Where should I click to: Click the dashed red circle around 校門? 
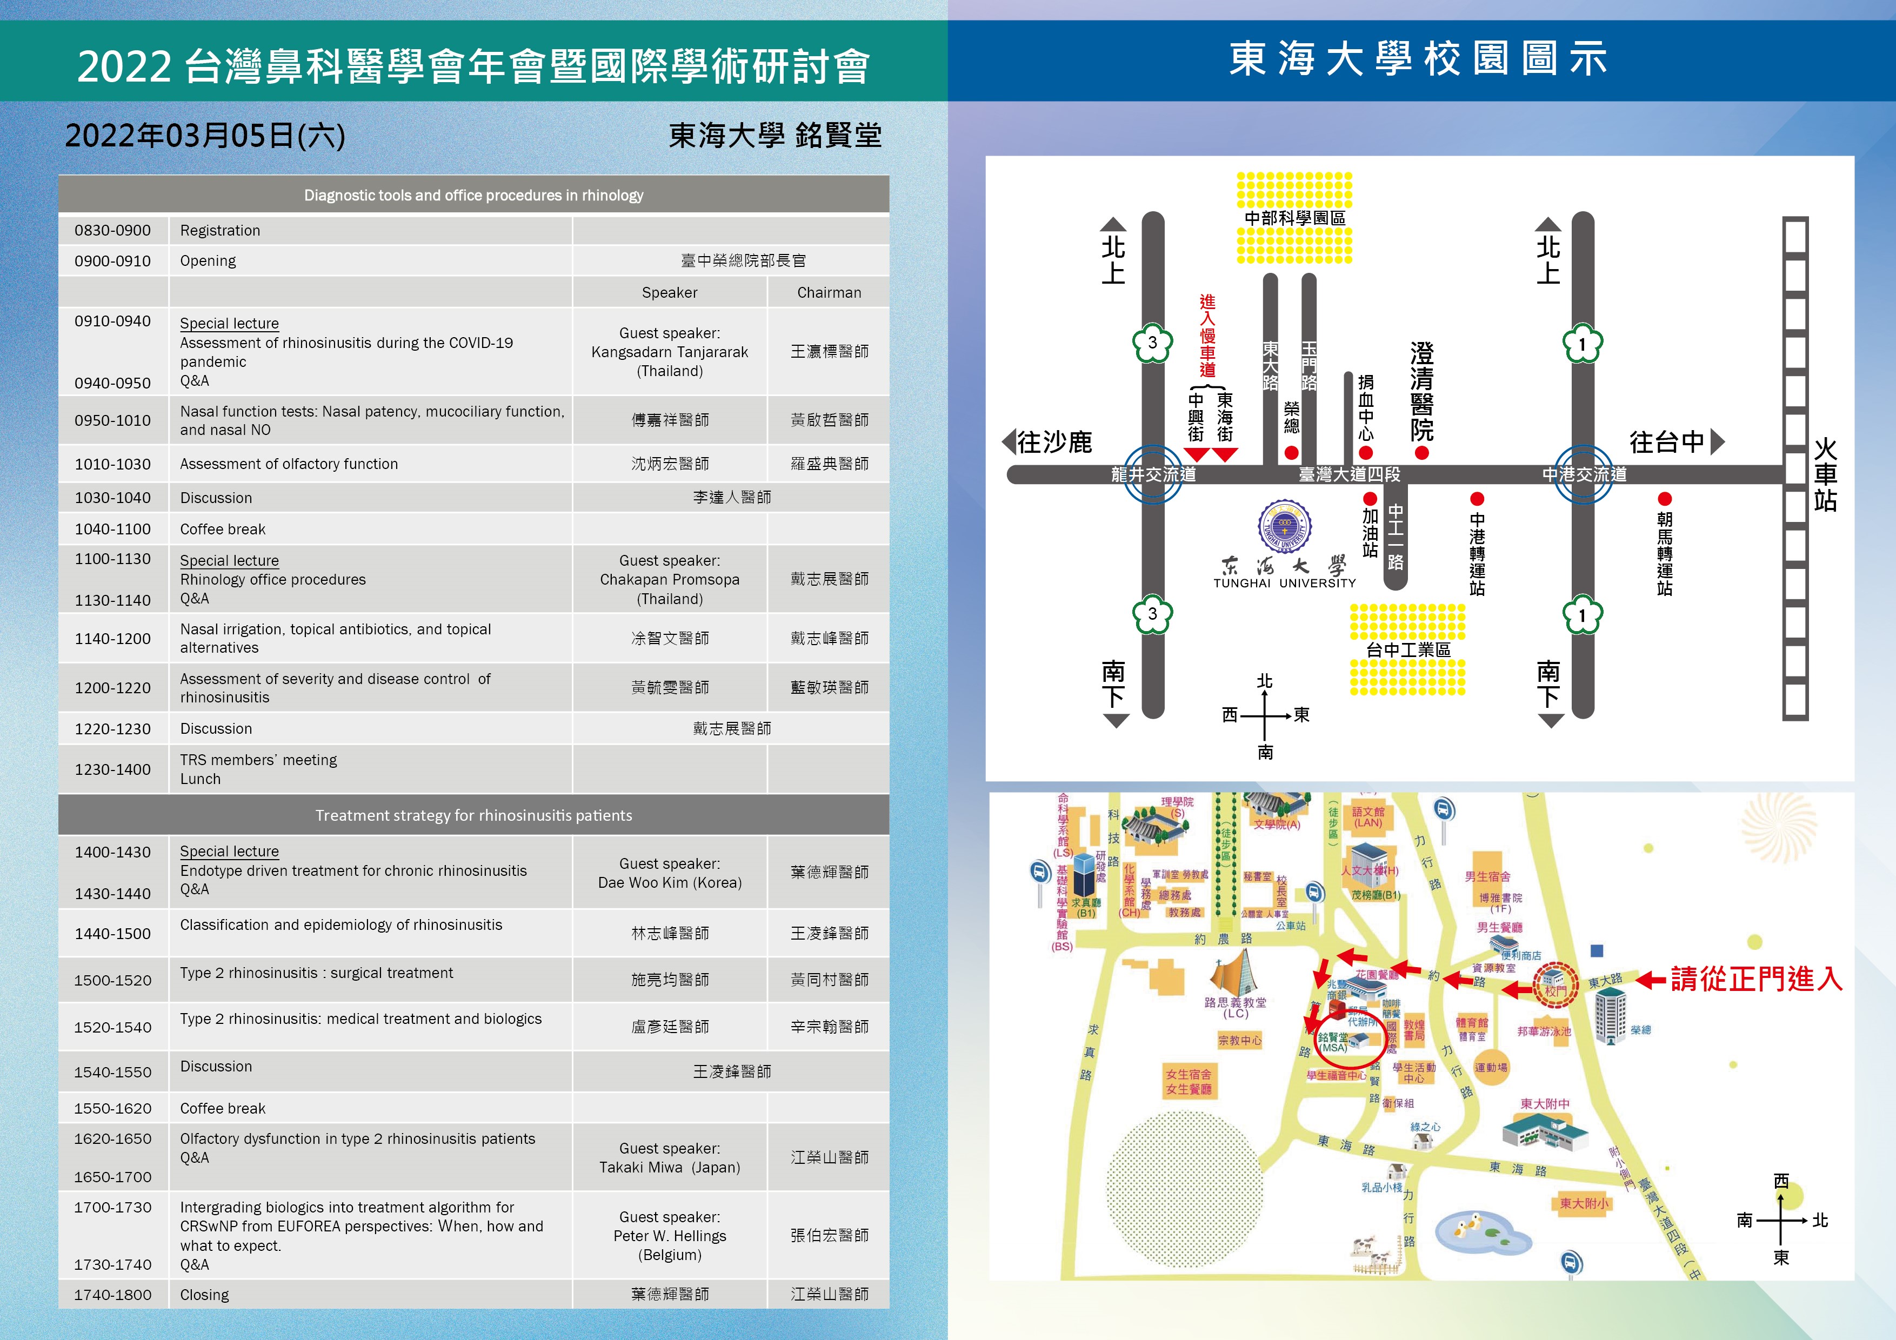tap(1555, 985)
